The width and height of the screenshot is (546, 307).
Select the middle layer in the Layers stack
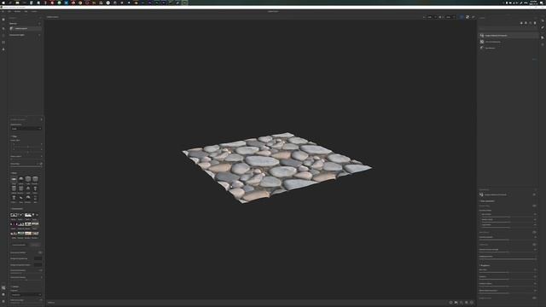[x=508, y=42]
